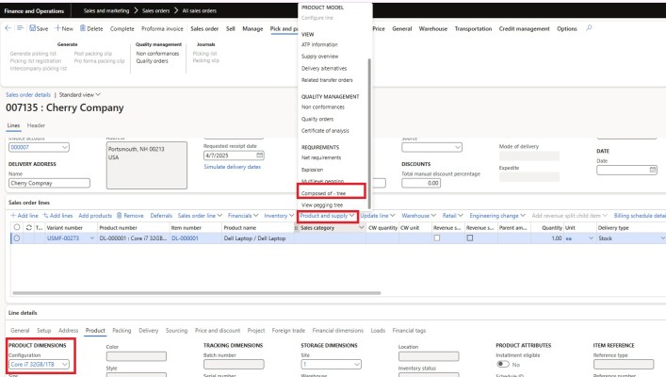Choose 'Composed of - tree' menu entry
This screenshot has width=666, height=377.
coord(329,191)
